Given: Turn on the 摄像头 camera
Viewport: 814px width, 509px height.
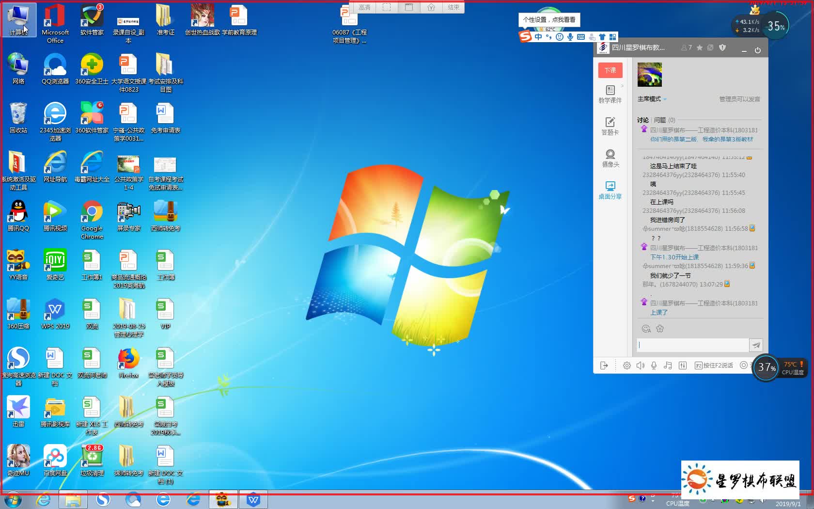Looking at the screenshot, I should [x=610, y=158].
